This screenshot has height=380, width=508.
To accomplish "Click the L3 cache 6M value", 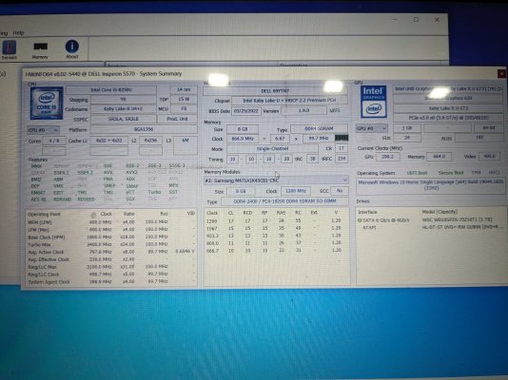I will click(x=185, y=145).
